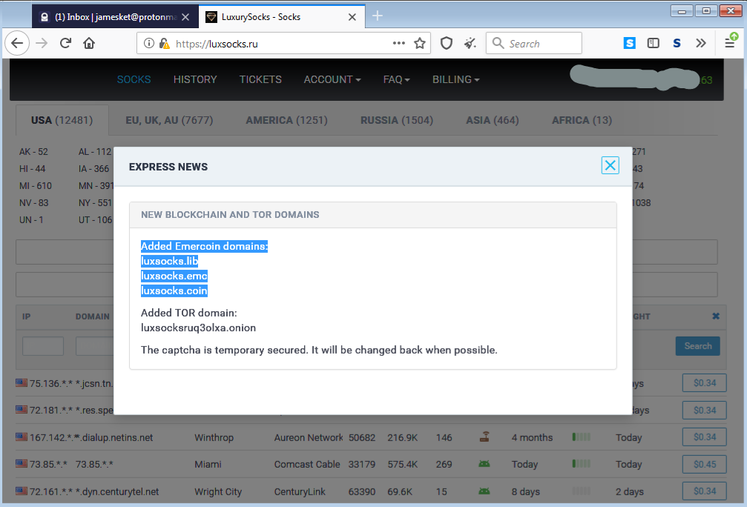Click the blue Search button
This screenshot has width=747, height=507.
[698, 346]
